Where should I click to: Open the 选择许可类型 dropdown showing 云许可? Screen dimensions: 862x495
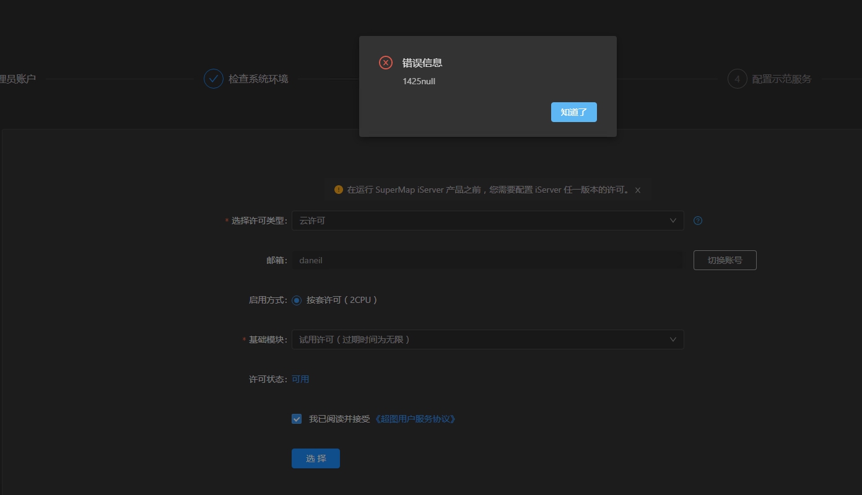tap(483, 221)
